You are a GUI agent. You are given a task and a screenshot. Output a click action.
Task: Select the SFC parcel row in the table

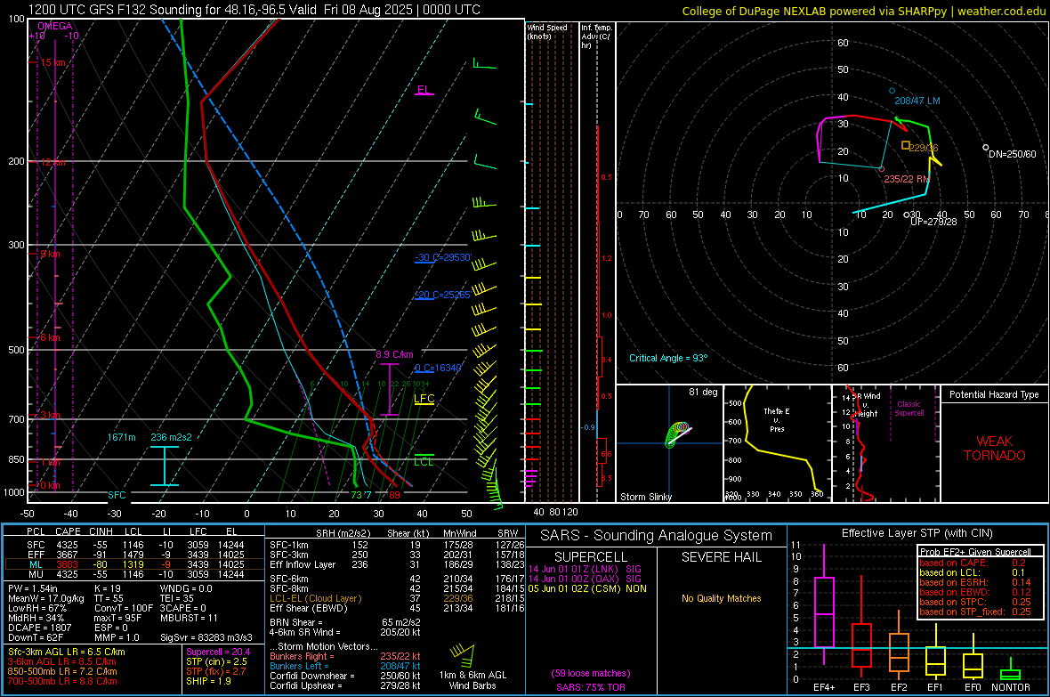click(x=134, y=545)
